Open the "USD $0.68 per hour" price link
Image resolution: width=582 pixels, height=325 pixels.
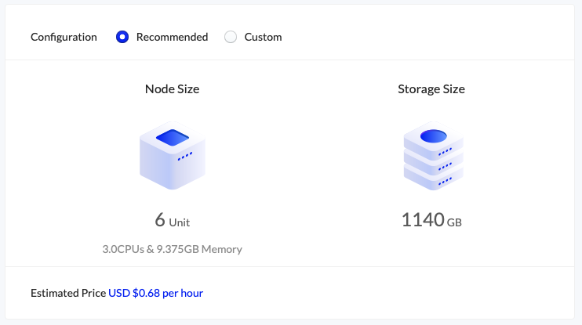[155, 294]
